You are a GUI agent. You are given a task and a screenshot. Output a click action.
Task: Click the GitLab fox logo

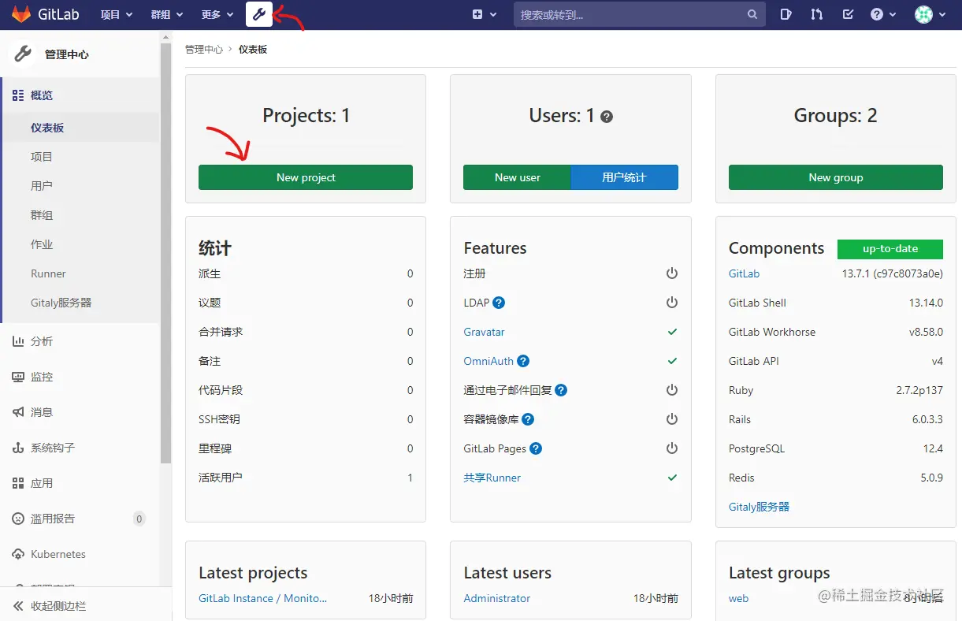pyautogui.click(x=21, y=14)
